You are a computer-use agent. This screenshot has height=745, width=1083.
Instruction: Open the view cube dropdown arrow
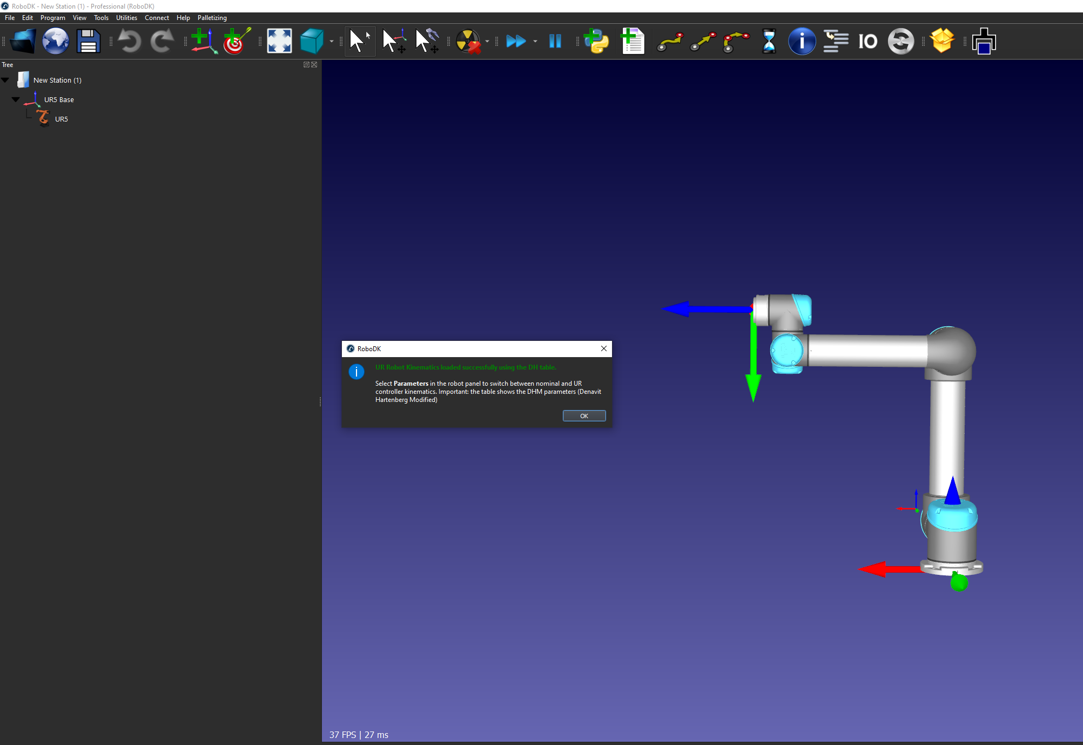pos(332,42)
